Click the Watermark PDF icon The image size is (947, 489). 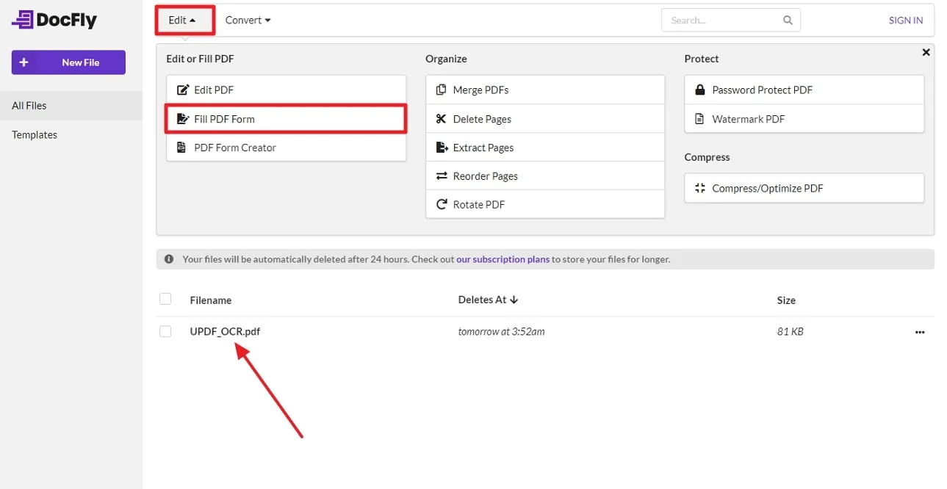click(699, 118)
